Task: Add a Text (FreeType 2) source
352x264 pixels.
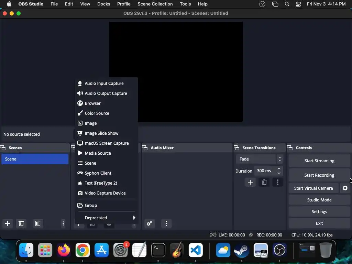Action: tap(107, 183)
